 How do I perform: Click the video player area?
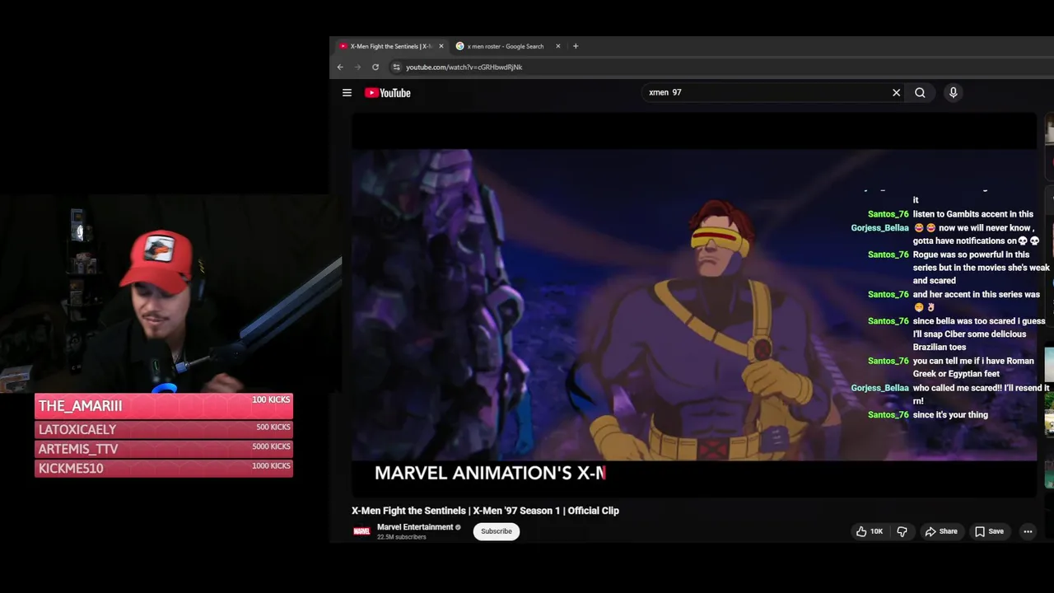point(694,305)
